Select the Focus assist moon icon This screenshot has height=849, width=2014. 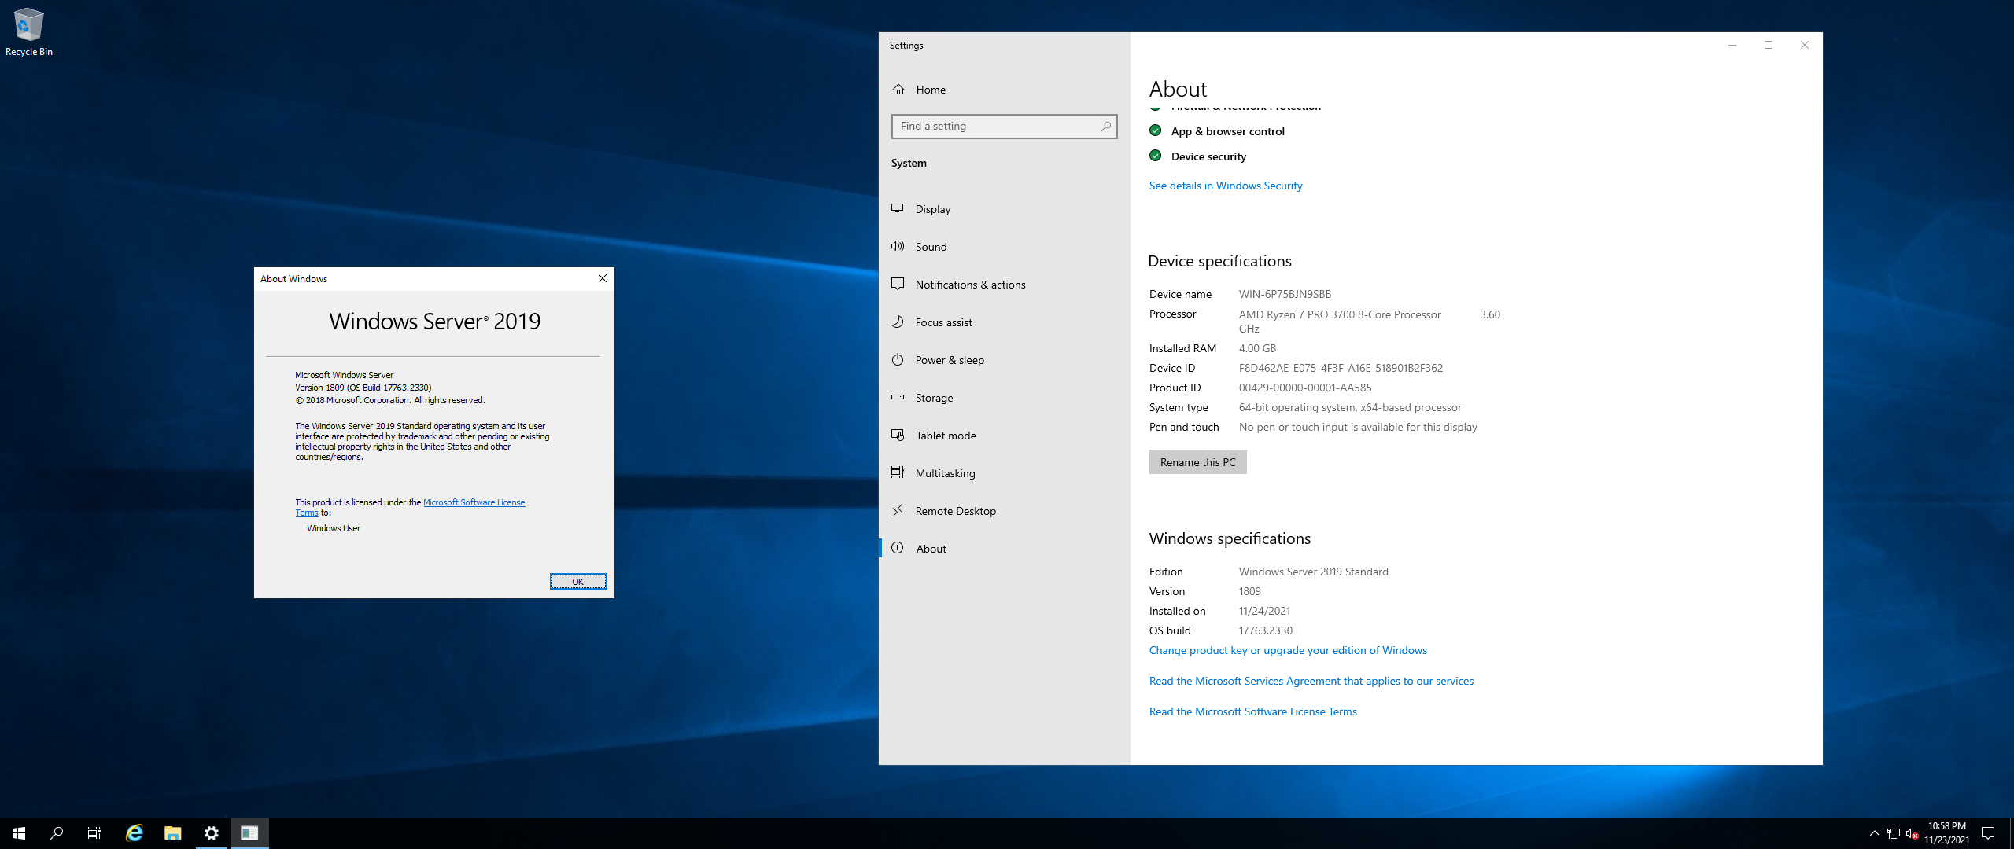[x=898, y=322]
